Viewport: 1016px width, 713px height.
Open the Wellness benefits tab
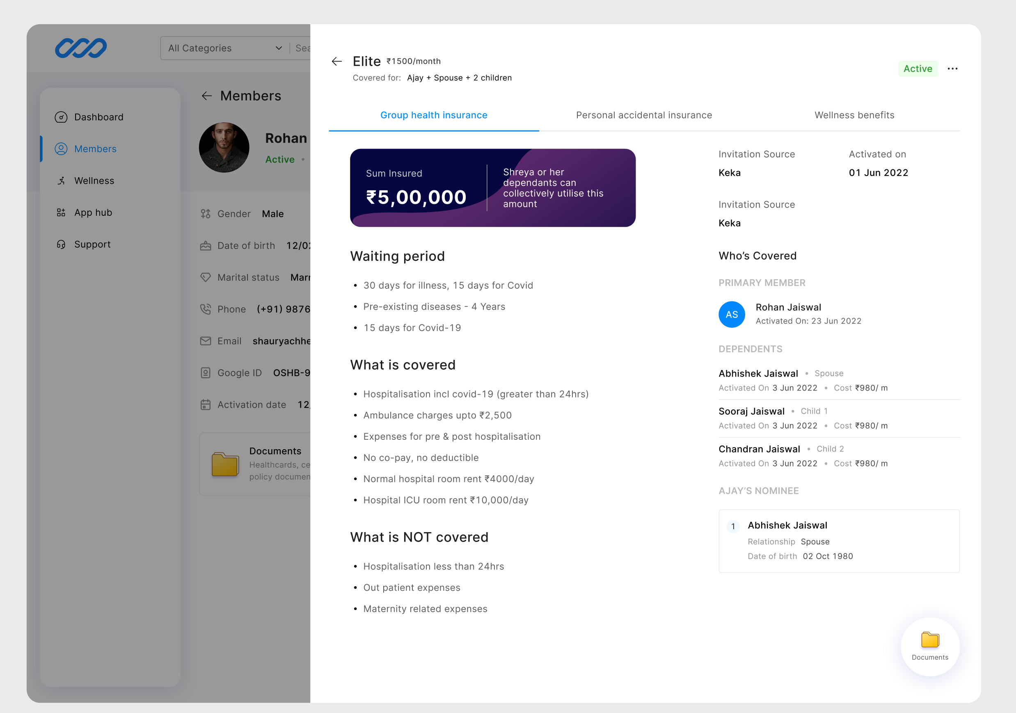point(854,115)
